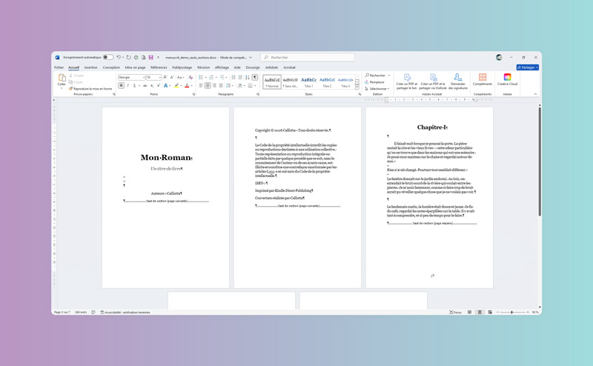
Task: Apply the yellow highlight color
Action: point(176,86)
